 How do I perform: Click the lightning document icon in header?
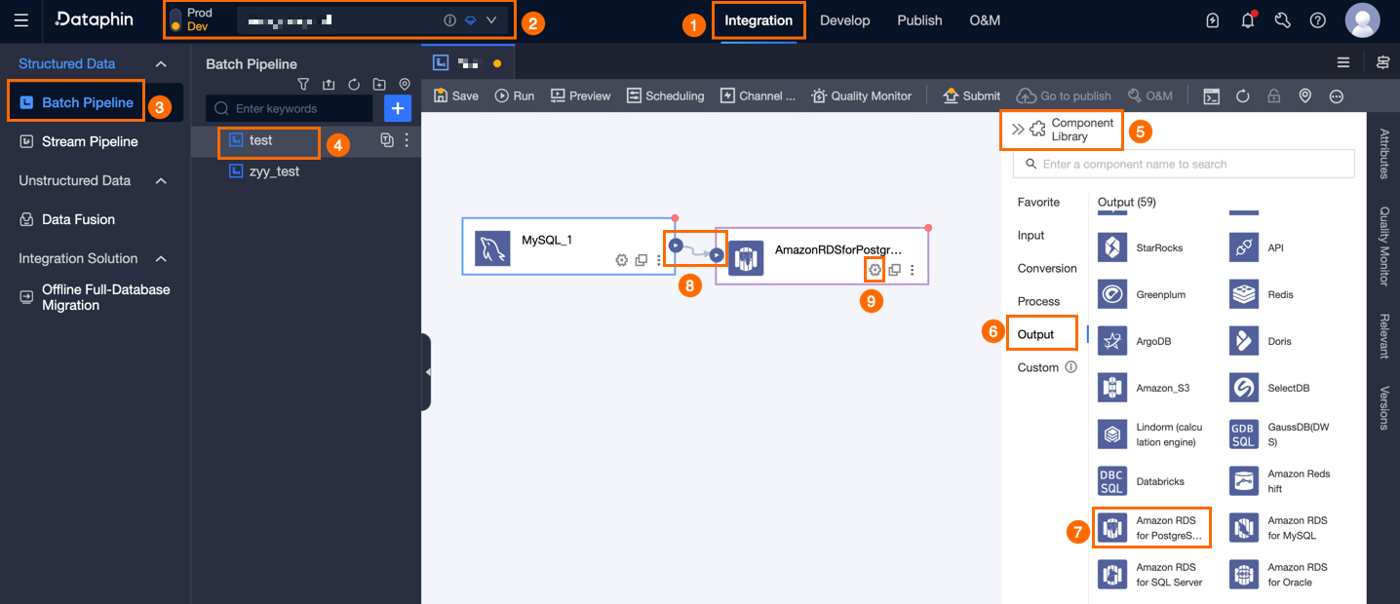tap(1213, 20)
